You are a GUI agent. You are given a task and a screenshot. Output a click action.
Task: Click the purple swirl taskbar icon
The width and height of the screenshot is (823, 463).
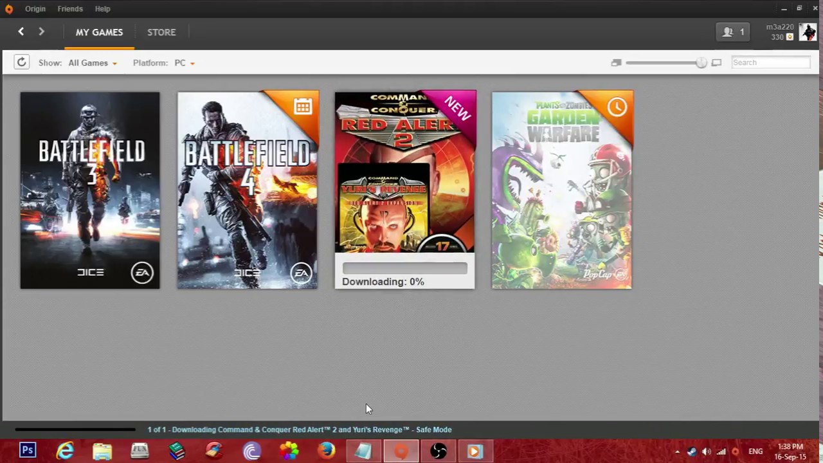(251, 451)
